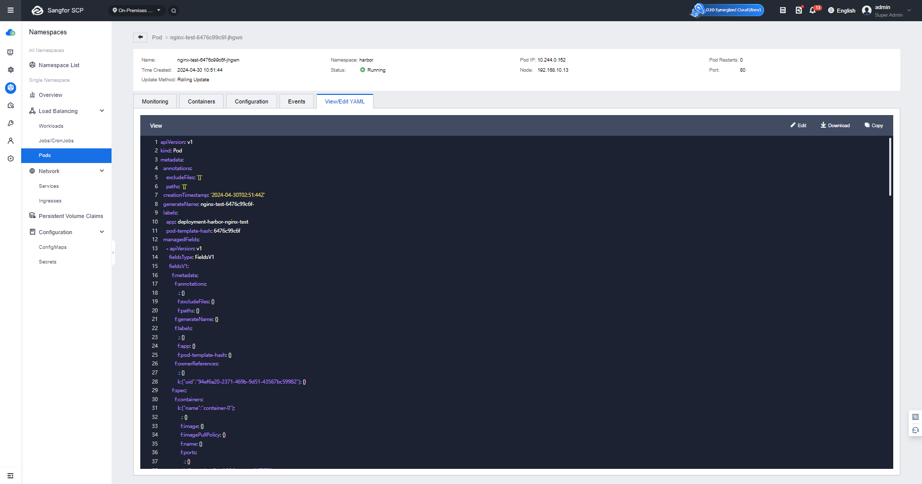Click the sidebar collapse handle arrow
Image resolution: width=922 pixels, height=484 pixels.
tap(114, 252)
